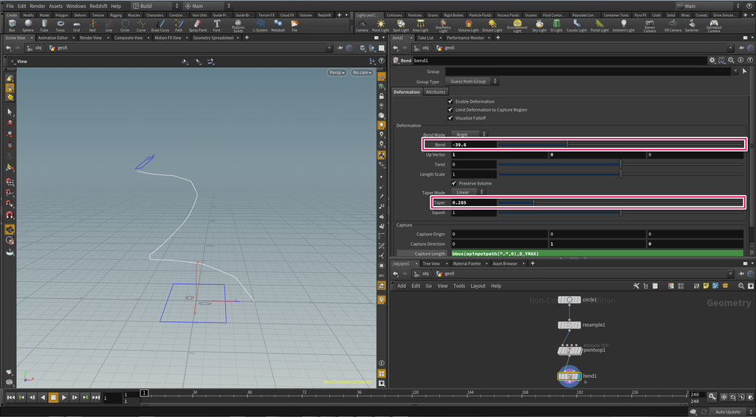Click the Bend value field

coord(474,145)
